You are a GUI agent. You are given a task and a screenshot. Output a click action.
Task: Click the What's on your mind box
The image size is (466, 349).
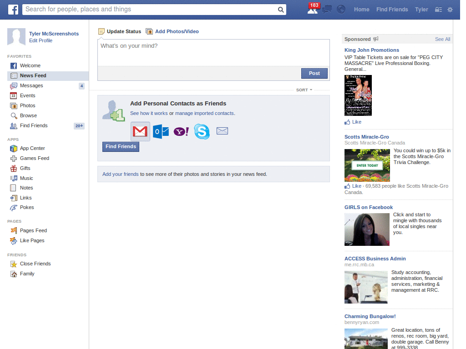click(213, 53)
